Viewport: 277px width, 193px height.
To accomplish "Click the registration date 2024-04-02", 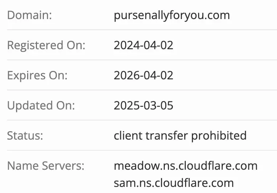I will 143,45.
